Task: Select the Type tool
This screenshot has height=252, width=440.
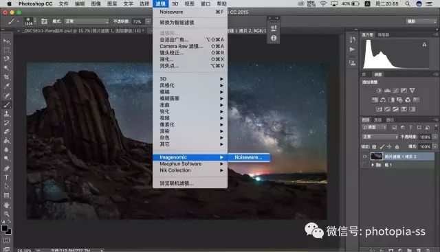Action: pos(6,177)
